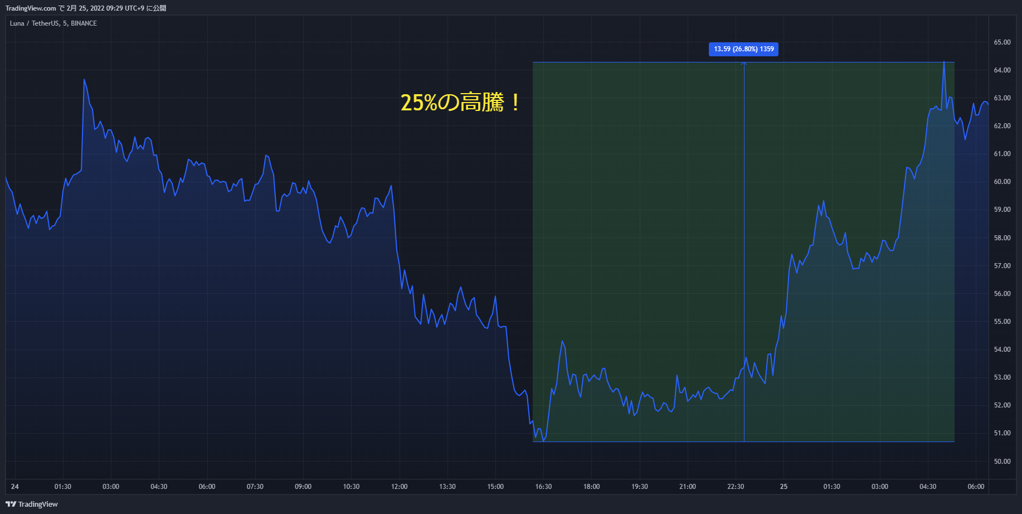Click the 53.00 price axis label
The image size is (1022, 514).
click(1002, 377)
